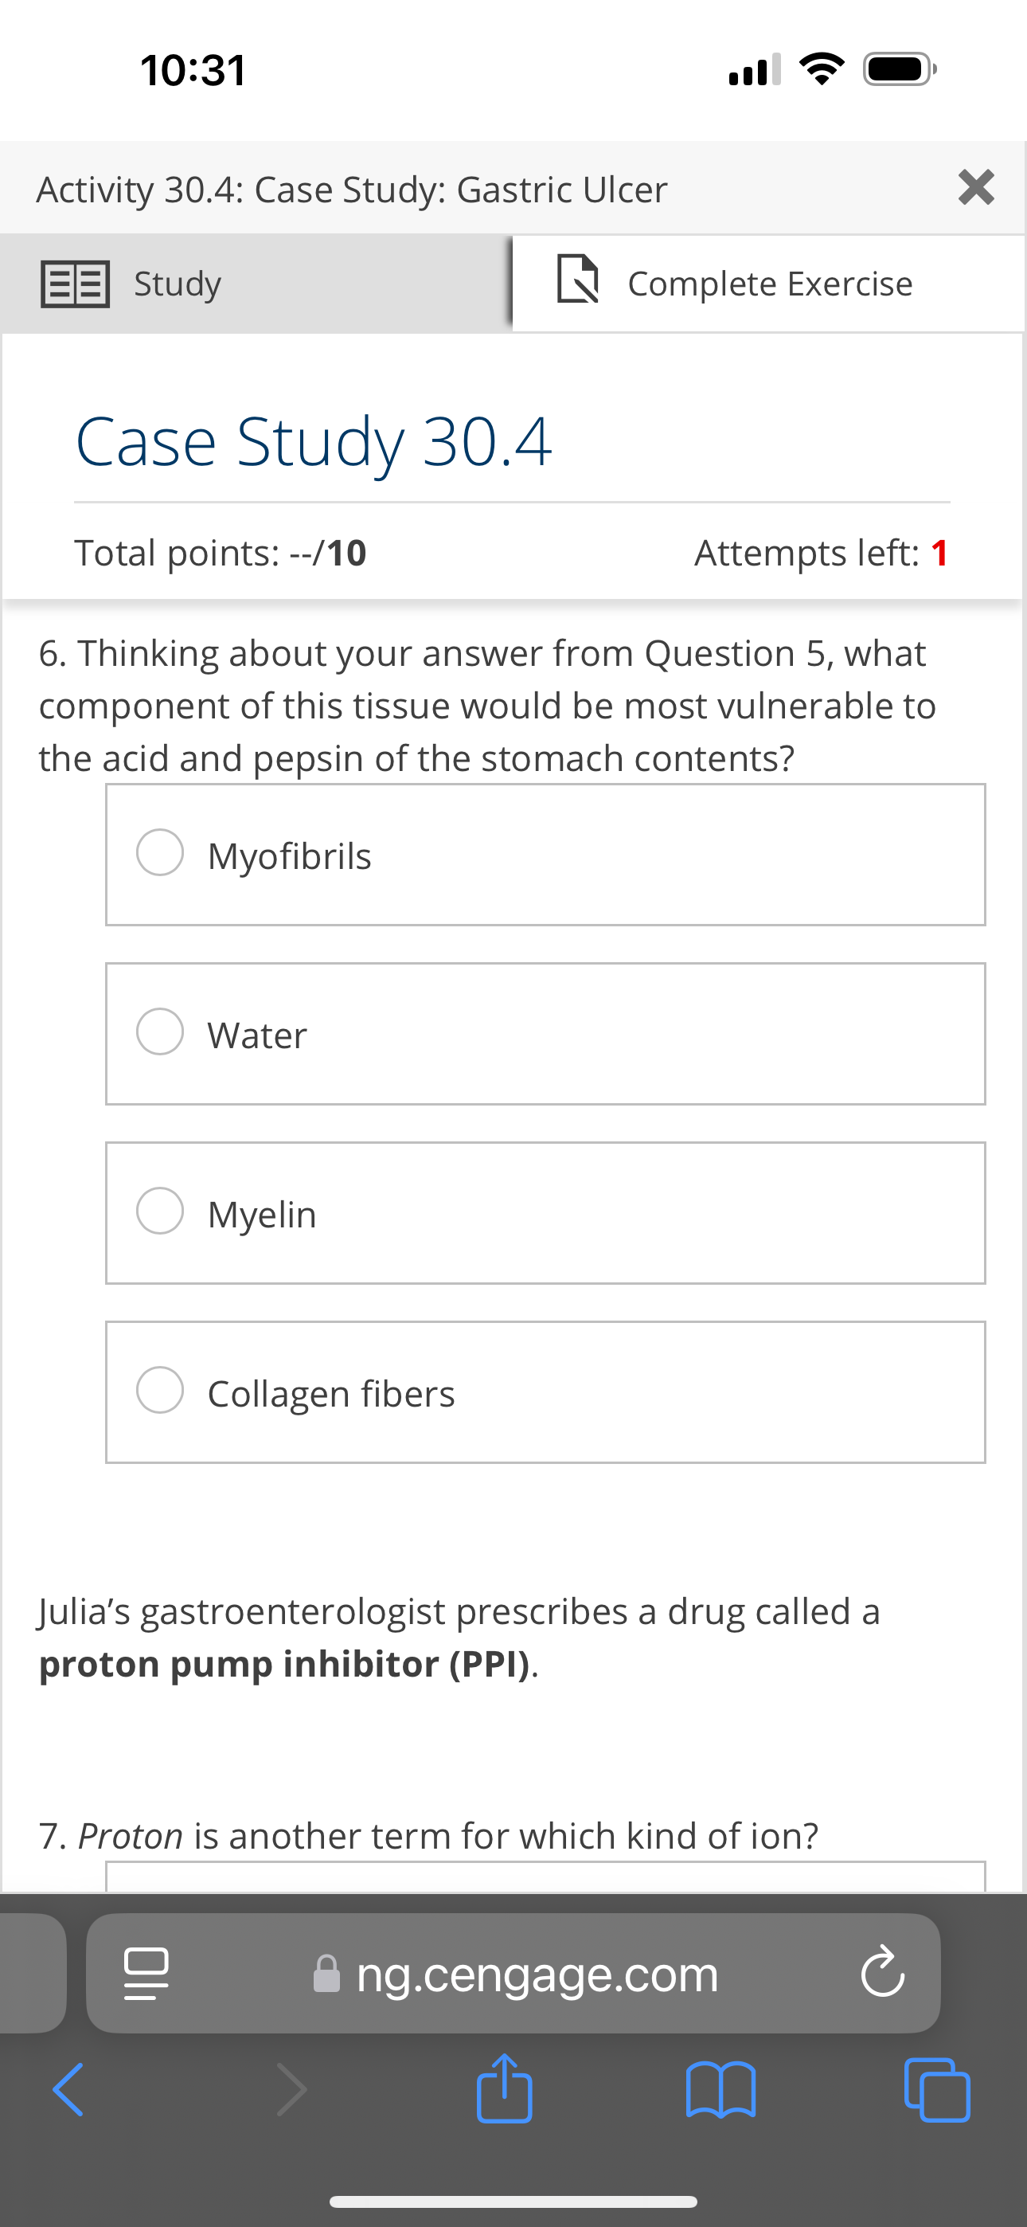Screen dimensions: 1027x2227
Task: Select the Myelin answer option
Action: [x=159, y=1211]
